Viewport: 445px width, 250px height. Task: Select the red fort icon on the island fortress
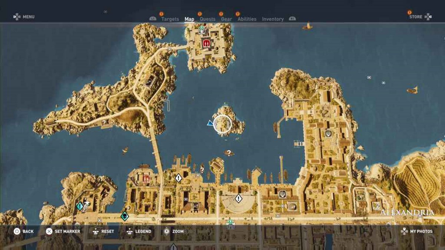(206, 43)
